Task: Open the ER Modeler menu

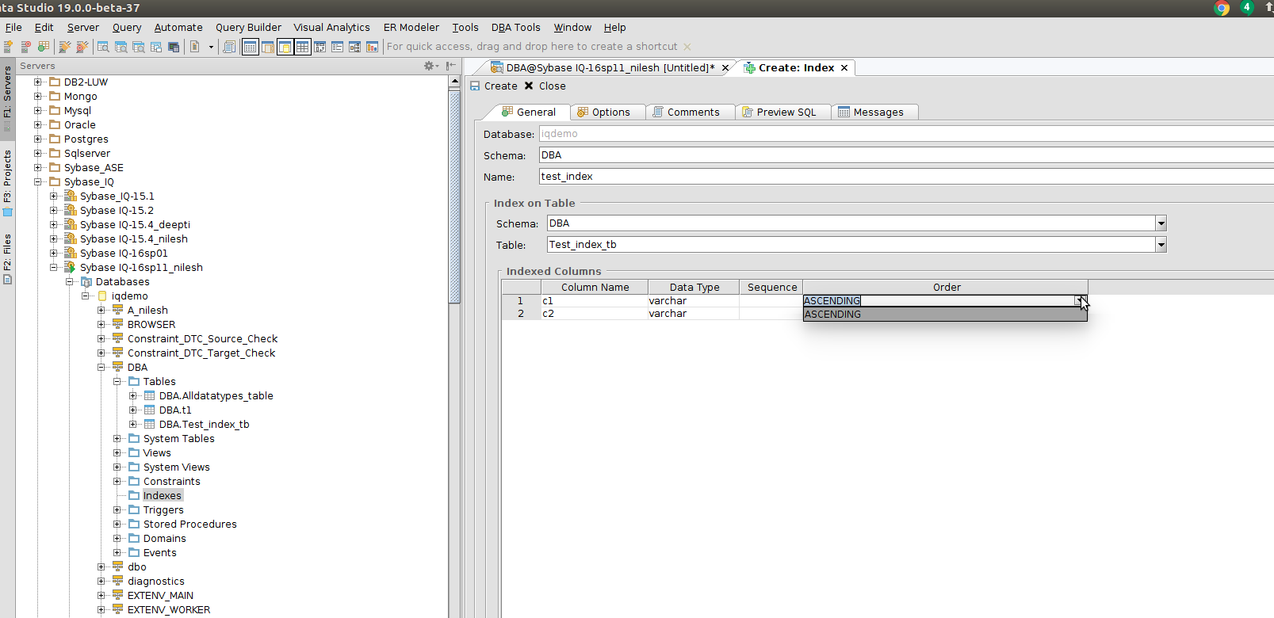Action: coord(411,27)
